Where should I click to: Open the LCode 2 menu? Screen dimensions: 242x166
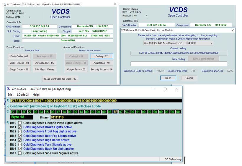pos(23,95)
